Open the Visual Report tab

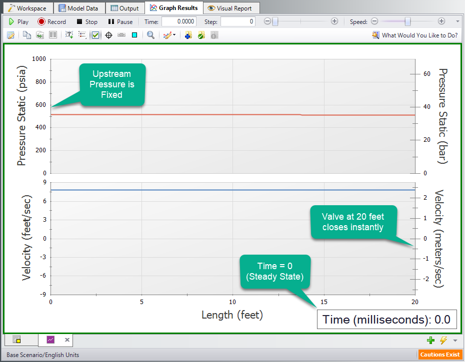tap(231, 7)
